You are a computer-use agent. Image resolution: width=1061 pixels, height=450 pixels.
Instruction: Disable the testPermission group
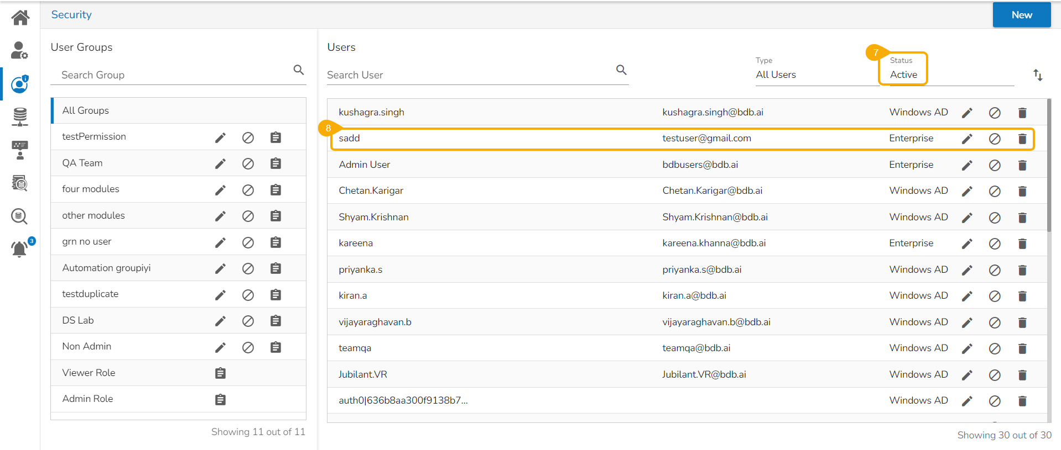point(248,137)
